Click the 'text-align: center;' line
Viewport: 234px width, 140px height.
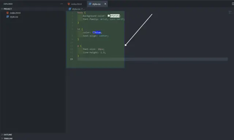pos(96,36)
